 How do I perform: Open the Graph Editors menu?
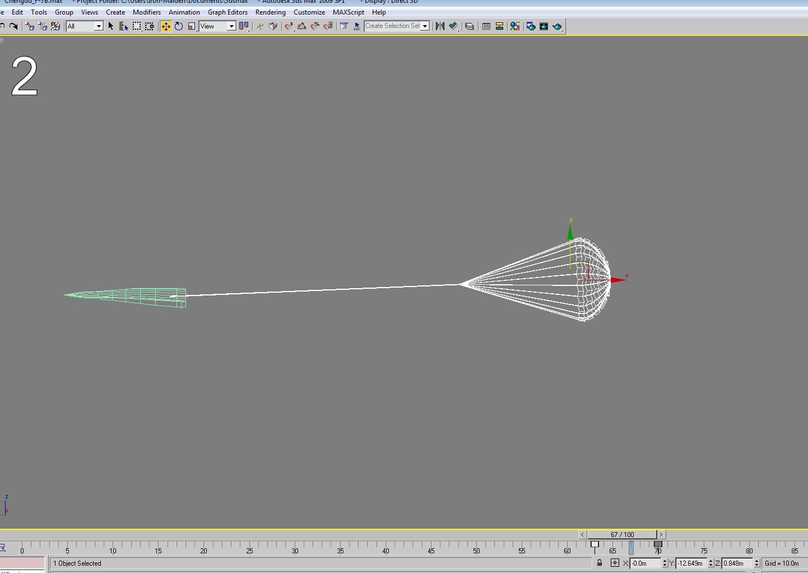(x=227, y=12)
